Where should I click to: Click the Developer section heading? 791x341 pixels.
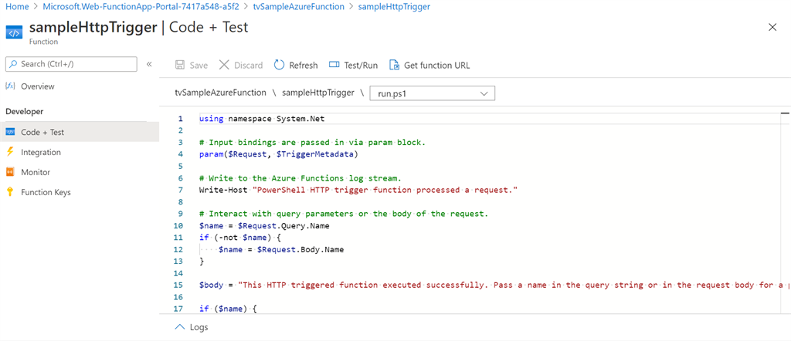tap(24, 111)
